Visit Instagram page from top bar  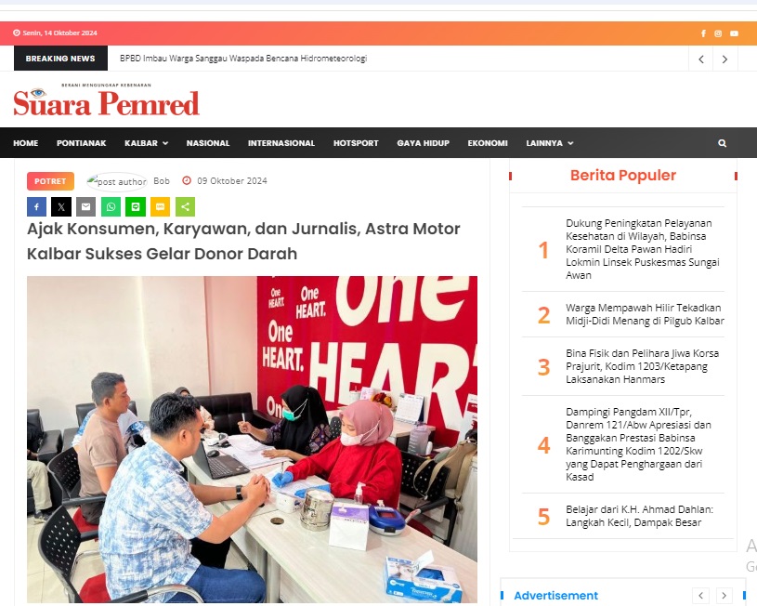pos(718,33)
